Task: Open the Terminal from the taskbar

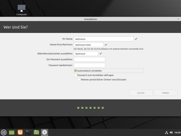Action: (x=28, y=132)
